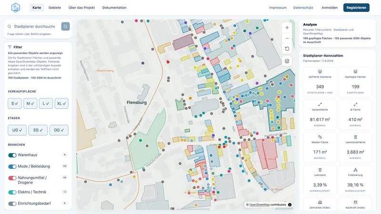
Task: Click the 349 filtered locations value
Action: click(x=320, y=87)
